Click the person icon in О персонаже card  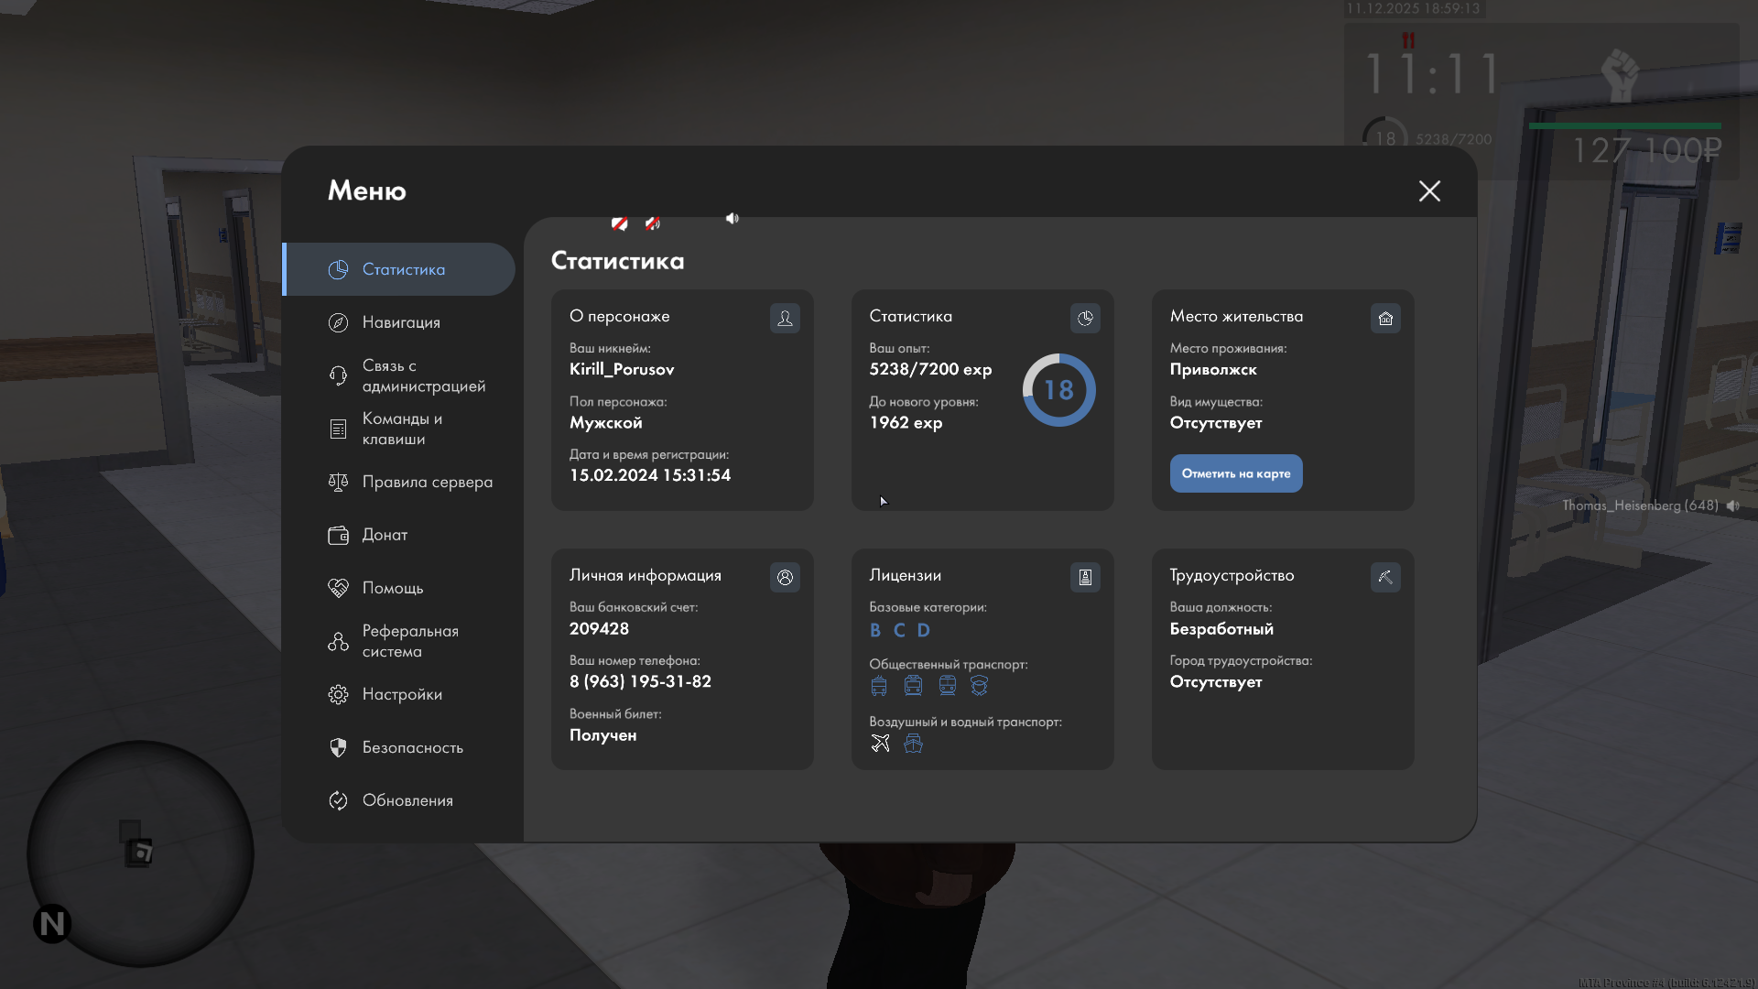point(785,318)
